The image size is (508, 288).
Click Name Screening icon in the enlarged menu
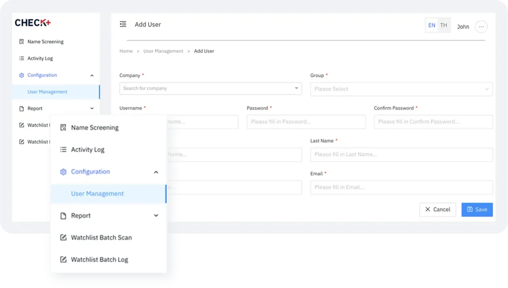click(63, 128)
